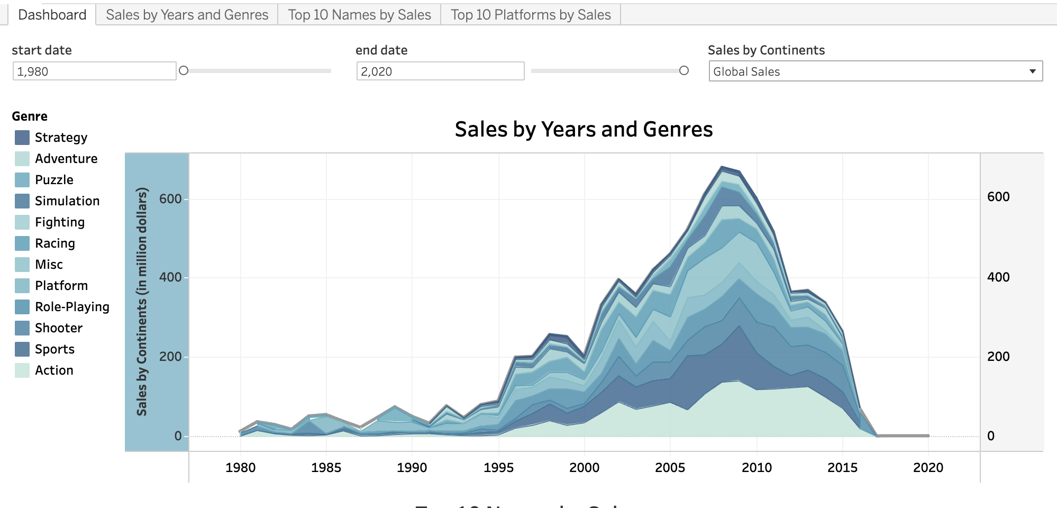This screenshot has width=1057, height=508.
Task: Click the end date slider handle
Action: (x=684, y=70)
